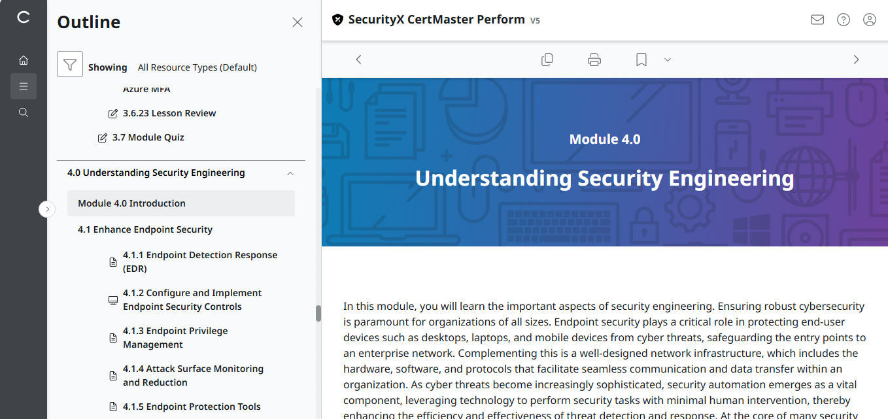Open the help question mark icon
Image resolution: width=888 pixels, height=419 pixels.
point(843,20)
